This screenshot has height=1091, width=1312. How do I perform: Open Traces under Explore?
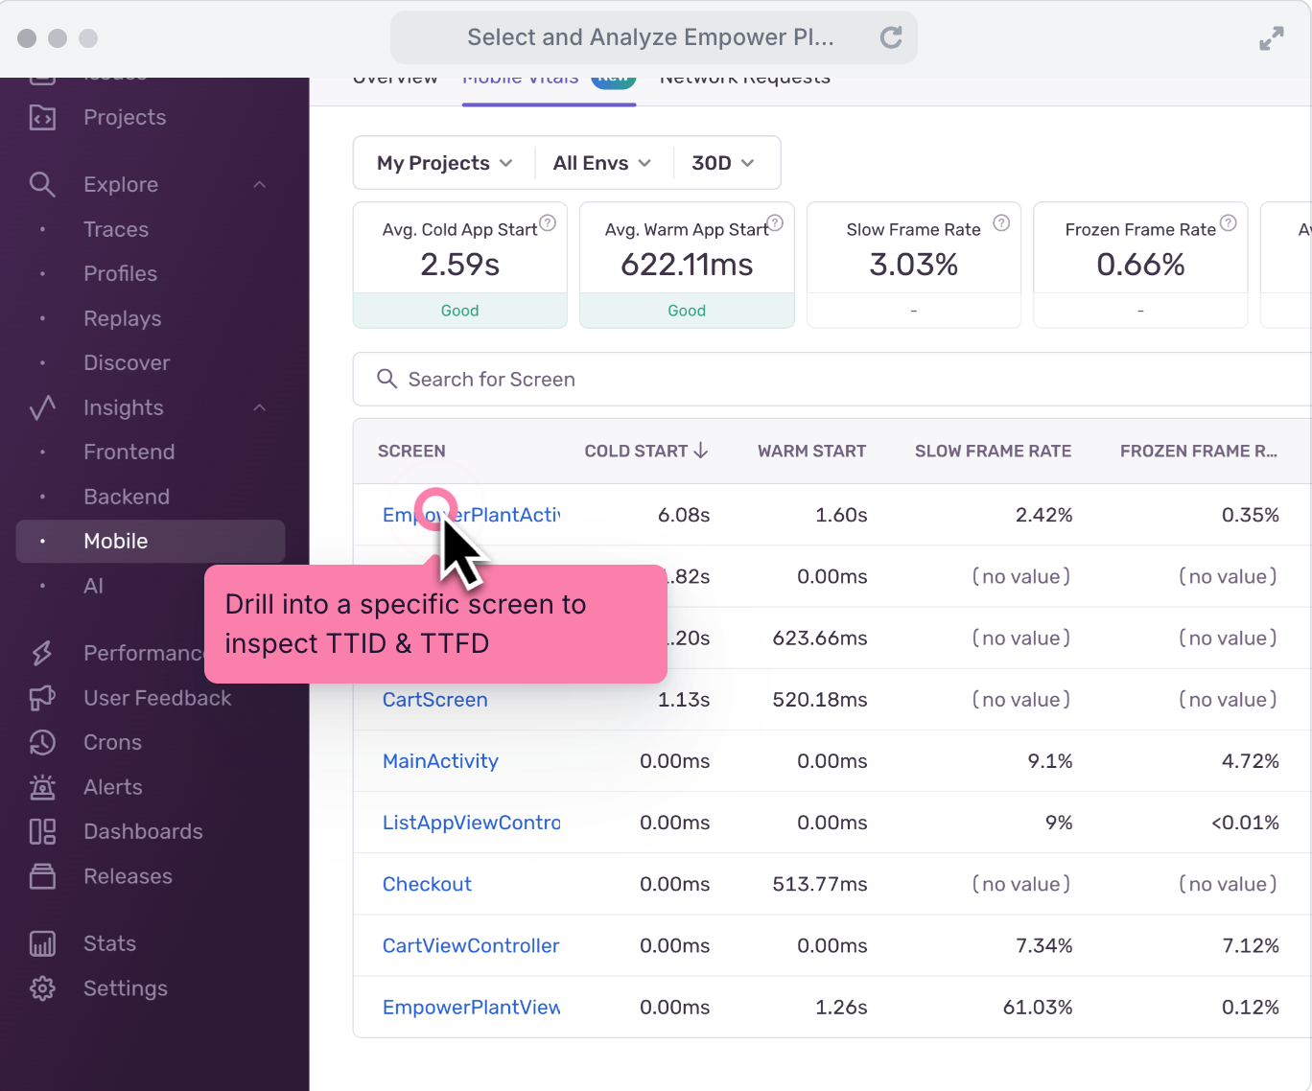pos(116,229)
